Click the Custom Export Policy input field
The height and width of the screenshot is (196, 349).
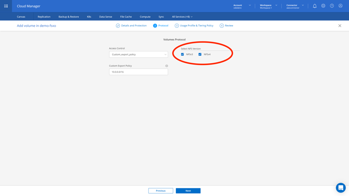pos(138,72)
